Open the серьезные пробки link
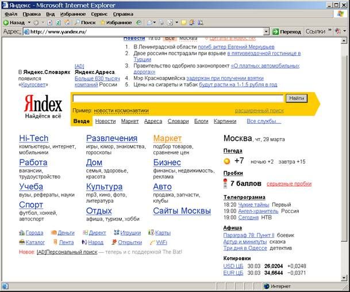 pos(289,184)
